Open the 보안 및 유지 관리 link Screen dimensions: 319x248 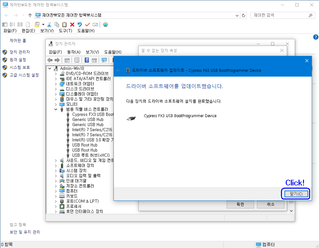click(x=25, y=232)
